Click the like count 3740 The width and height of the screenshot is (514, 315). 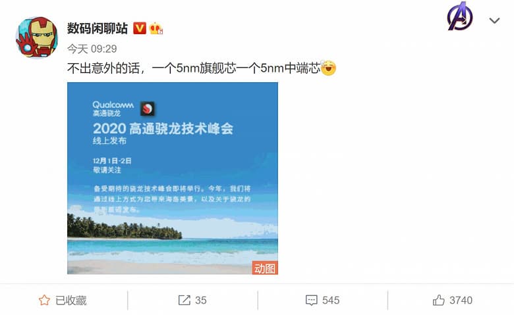click(461, 300)
